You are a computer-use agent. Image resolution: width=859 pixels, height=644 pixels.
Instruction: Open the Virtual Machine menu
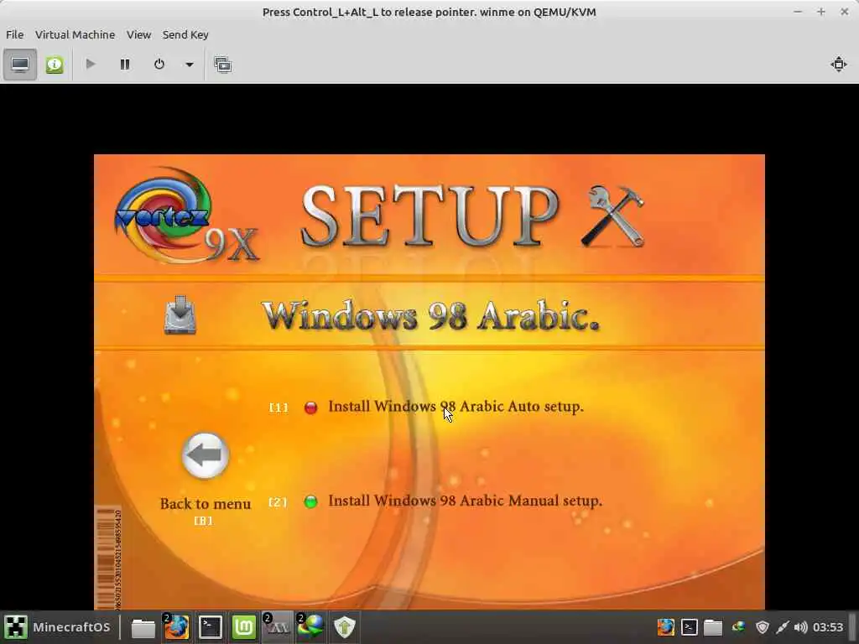click(75, 34)
